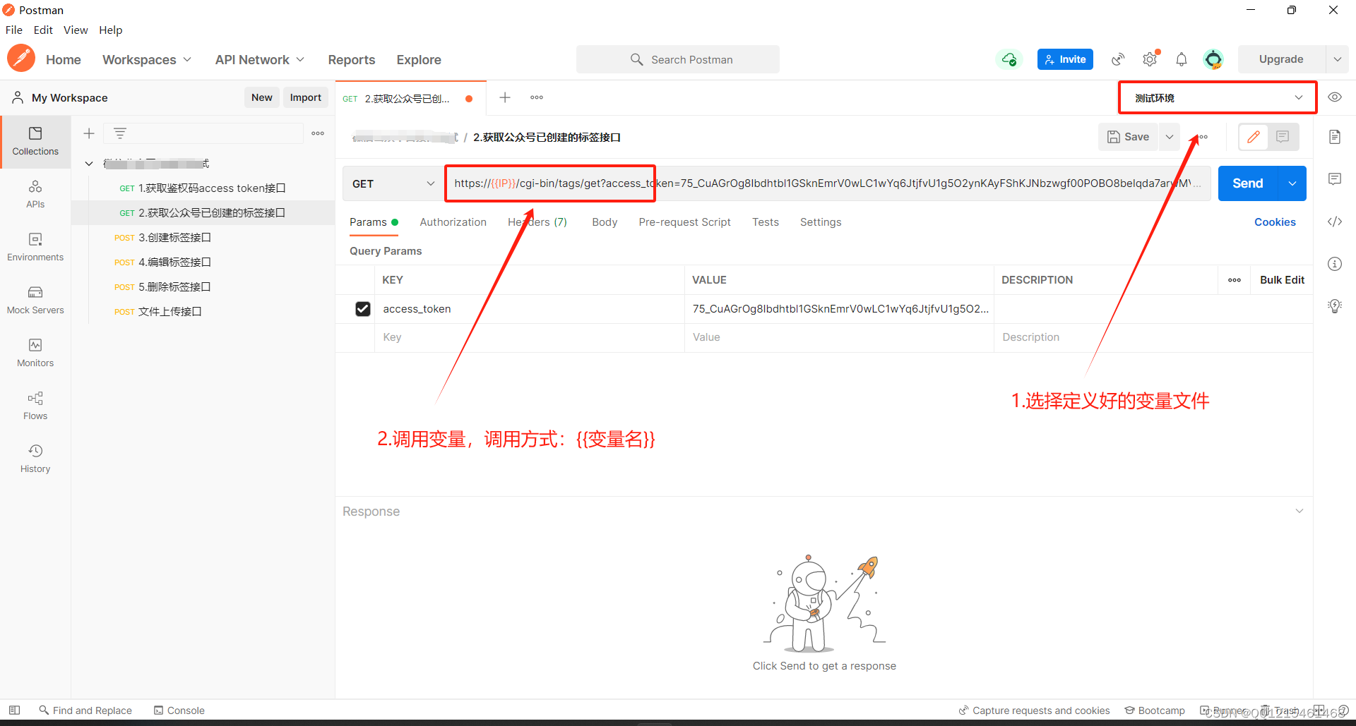The height and width of the screenshot is (726, 1356).
Task: Open the Workspaces dropdown
Action: point(147,60)
